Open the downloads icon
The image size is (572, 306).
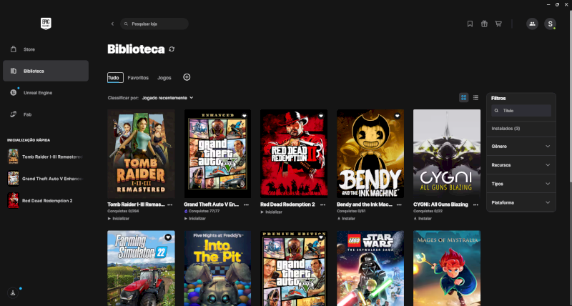[x=13, y=292]
